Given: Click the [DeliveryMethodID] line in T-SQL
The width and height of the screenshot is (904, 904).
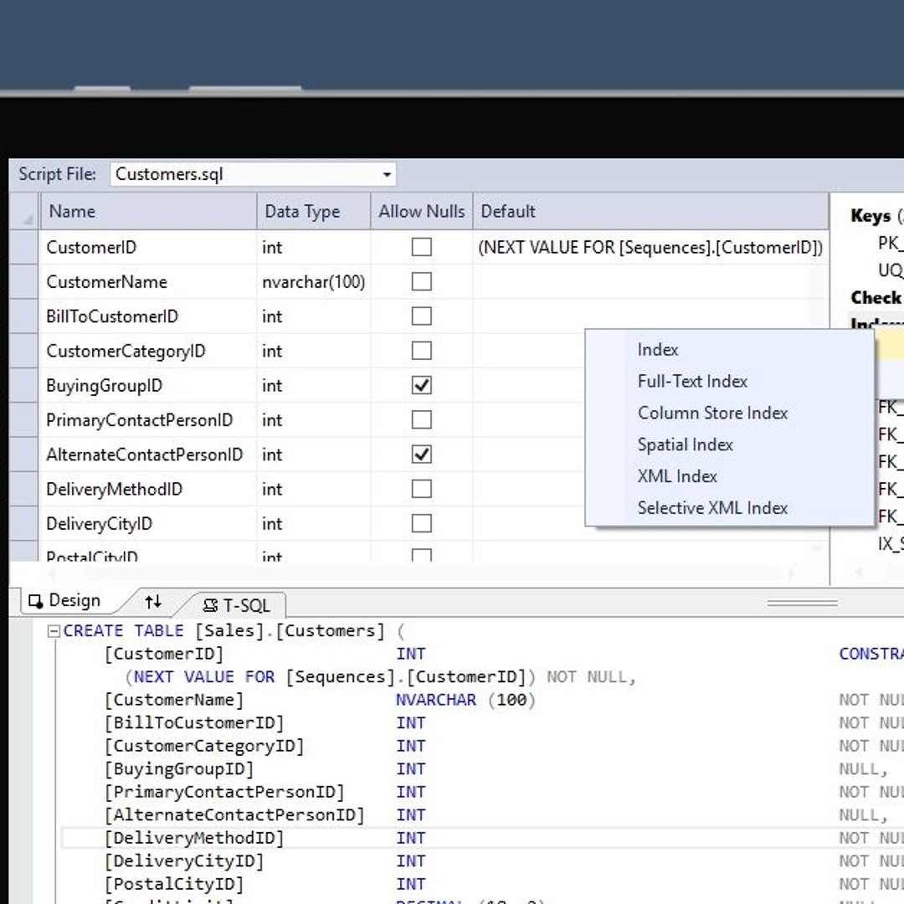Looking at the screenshot, I should click(x=194, y=838).
